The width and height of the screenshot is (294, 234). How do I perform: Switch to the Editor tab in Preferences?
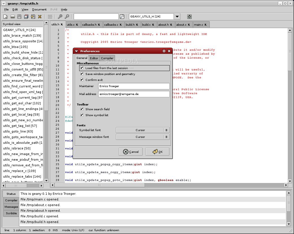(x=94, y=58)
